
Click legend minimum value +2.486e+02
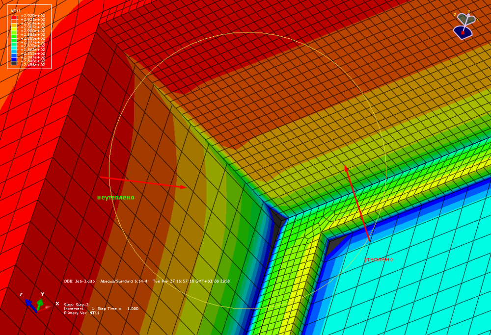click(33, 65)
